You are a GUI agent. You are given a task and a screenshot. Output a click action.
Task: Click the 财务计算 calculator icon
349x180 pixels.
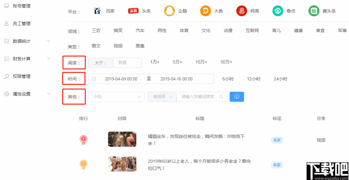coord(7,59)
